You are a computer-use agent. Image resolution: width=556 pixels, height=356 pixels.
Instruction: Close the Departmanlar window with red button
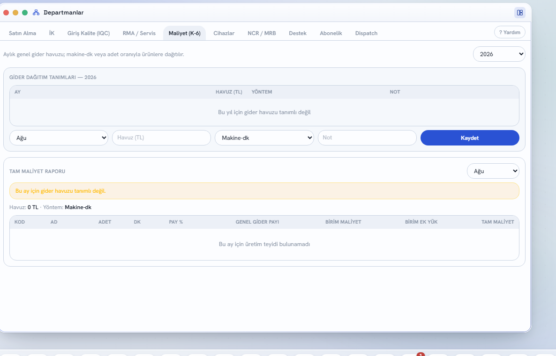(x=6, y=13)
